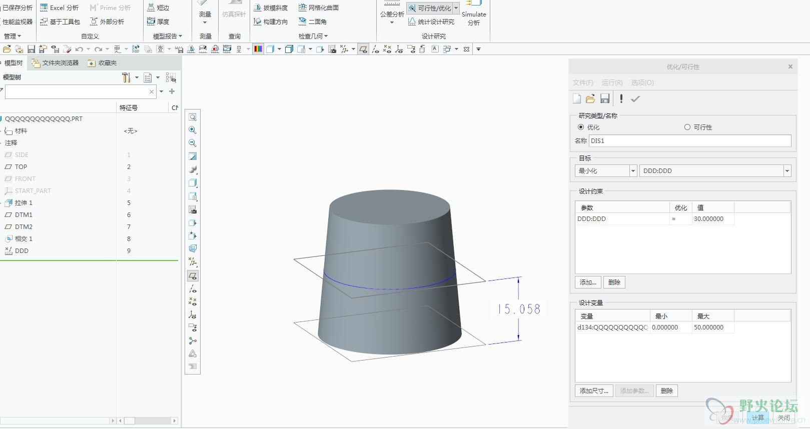Save the optimization study with disk icon
The image size is (810, 429).
click(x=604, y=99)
